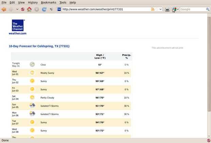211x143 pixels.
Task: Click the magnifier search button
Action: click(208, 9)
